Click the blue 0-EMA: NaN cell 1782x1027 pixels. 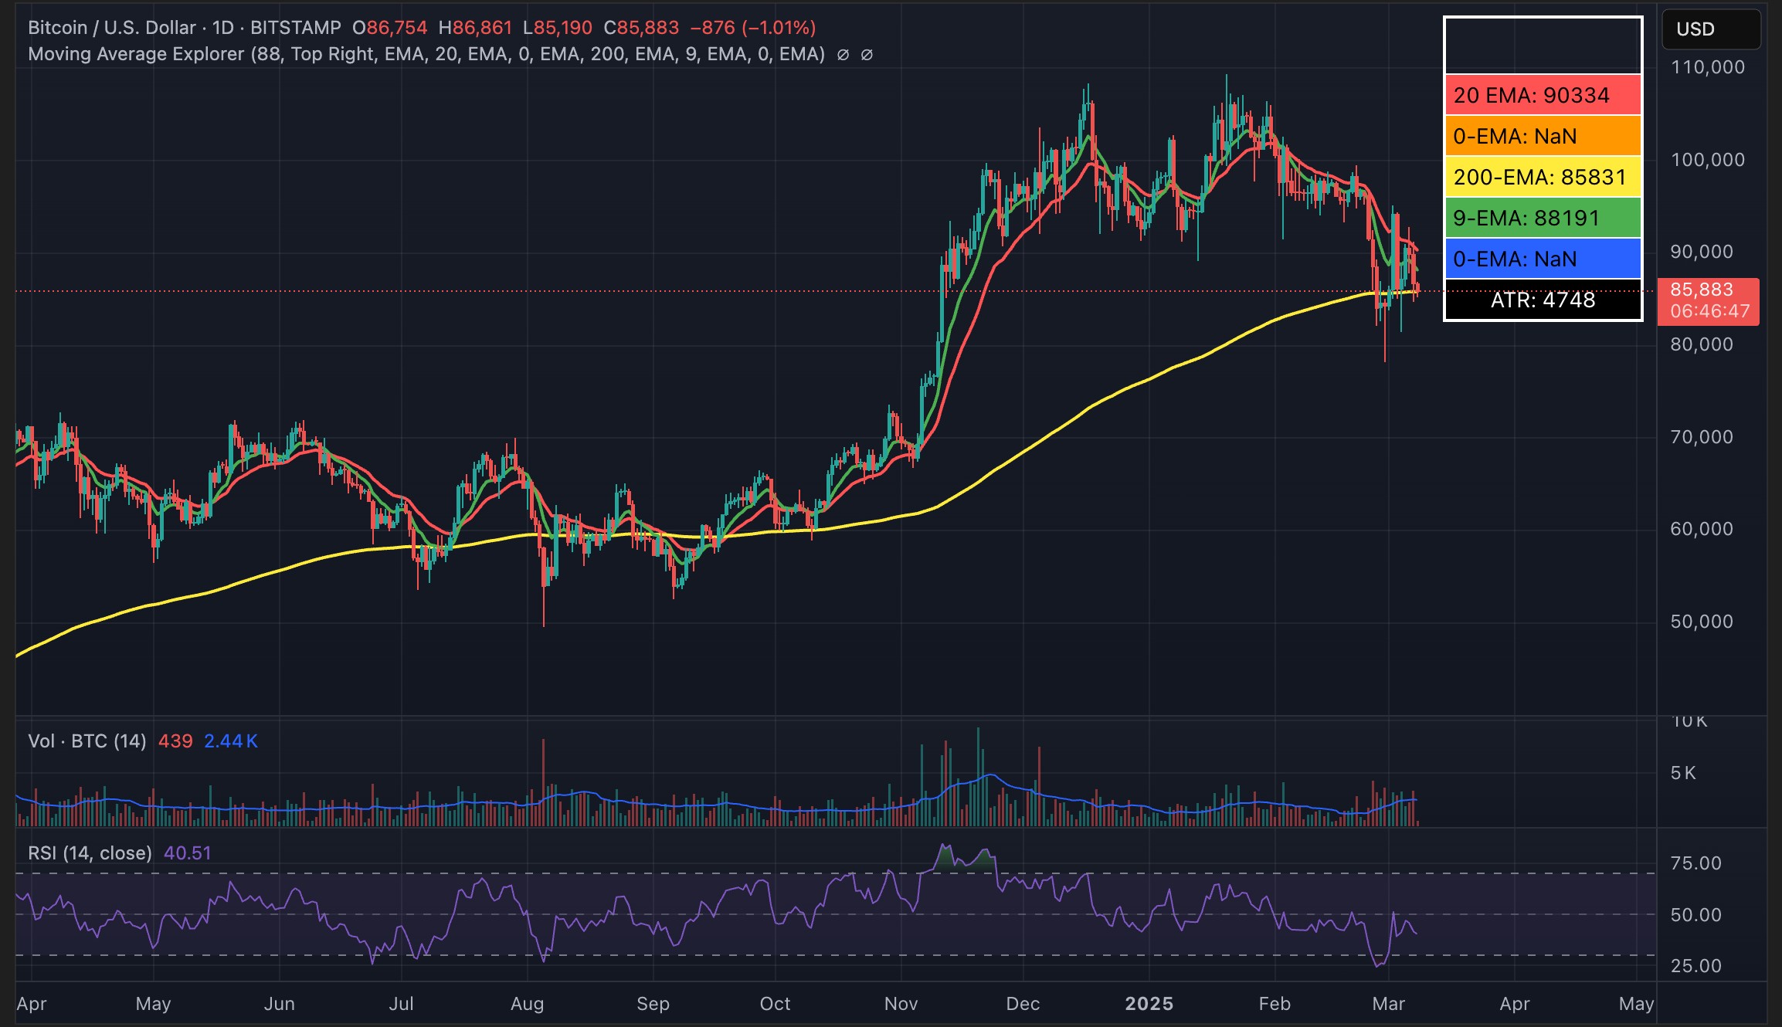1542,259
